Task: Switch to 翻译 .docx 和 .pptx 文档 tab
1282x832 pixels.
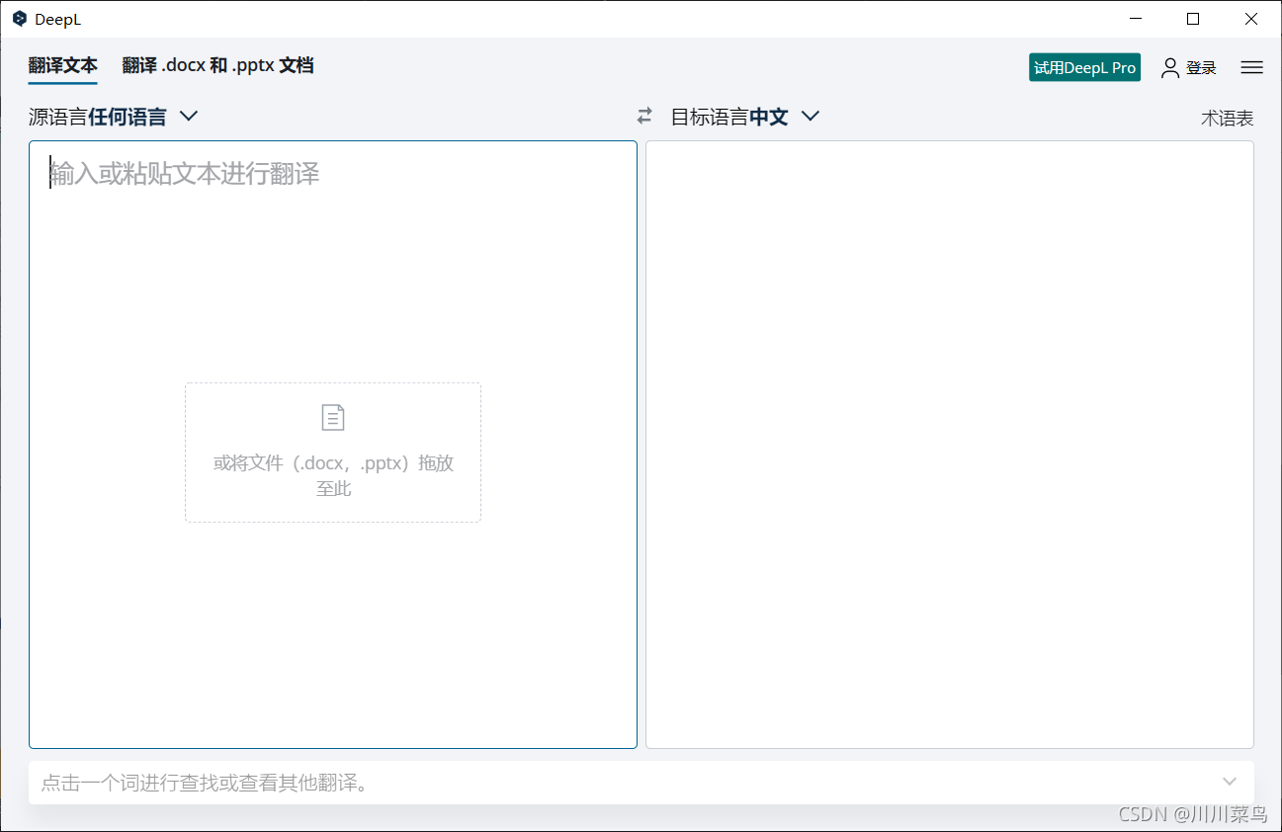Action: tap(217, 66)
